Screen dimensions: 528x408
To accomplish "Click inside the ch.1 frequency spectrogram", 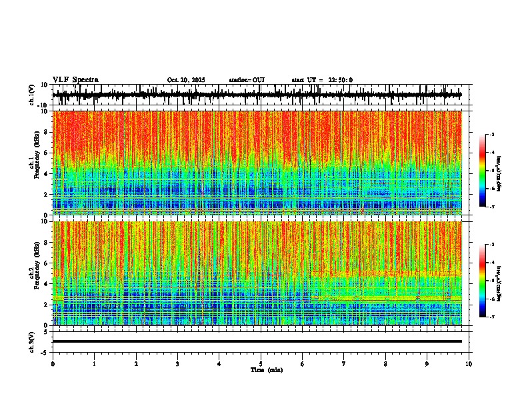I will coord(257,163).
